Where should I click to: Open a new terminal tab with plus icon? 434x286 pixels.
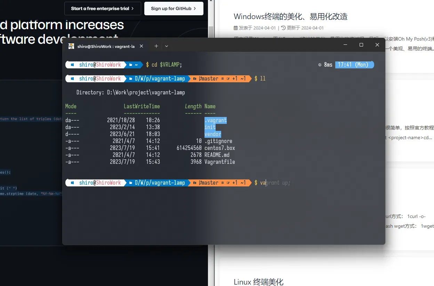coord(156,46)
